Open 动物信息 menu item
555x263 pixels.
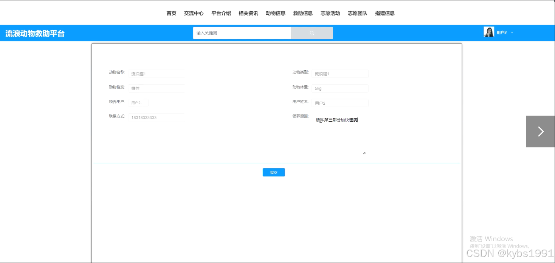(x=276, y=13)
